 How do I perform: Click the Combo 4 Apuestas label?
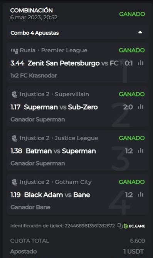pos(35,33)
